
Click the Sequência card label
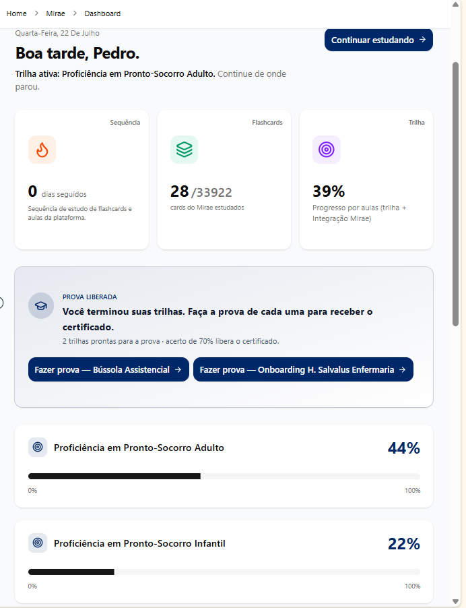click(x=125, y=123)
